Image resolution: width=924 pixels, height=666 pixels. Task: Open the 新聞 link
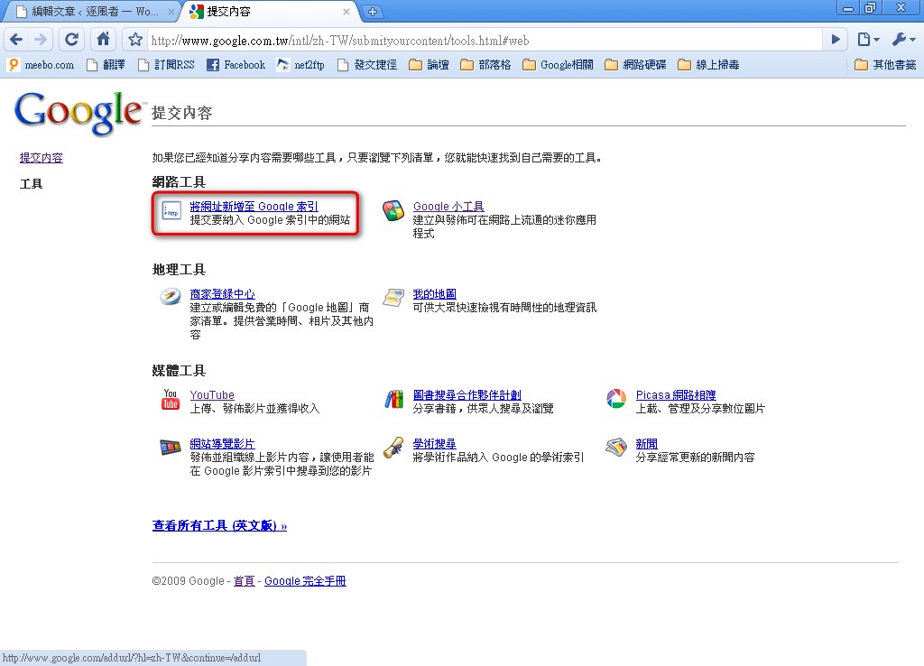(x=646, y=444)
